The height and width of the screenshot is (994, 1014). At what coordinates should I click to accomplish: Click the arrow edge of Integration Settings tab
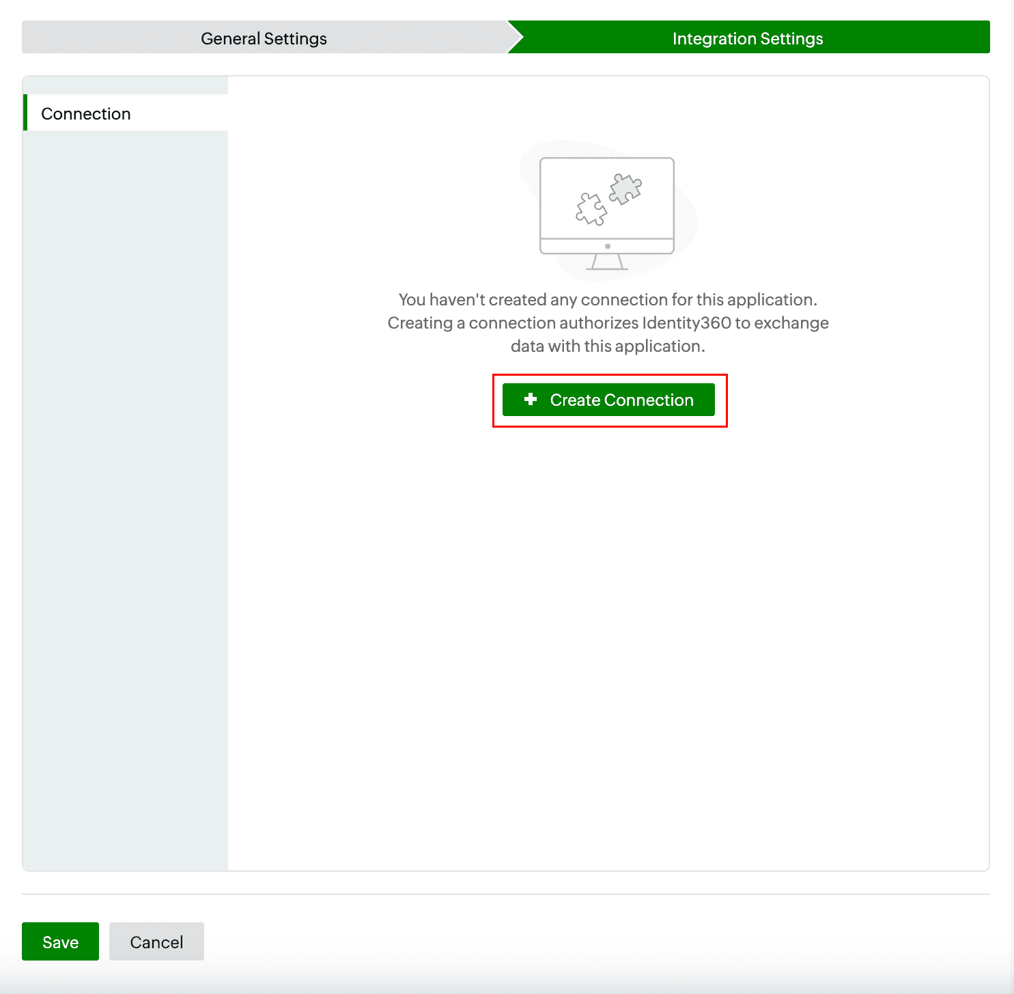518,38
